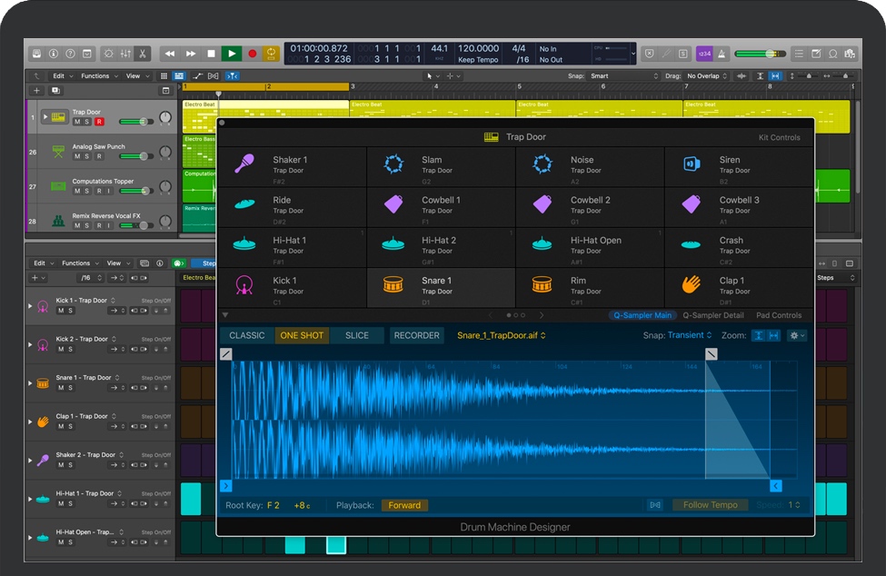Solo the Analog Saw Punch track
The width and height of the screenshot is (886, 576).
tap(87, 156)
